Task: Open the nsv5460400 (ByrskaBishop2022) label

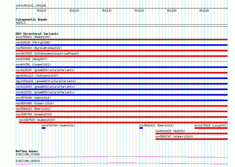Action: [39, 48]
